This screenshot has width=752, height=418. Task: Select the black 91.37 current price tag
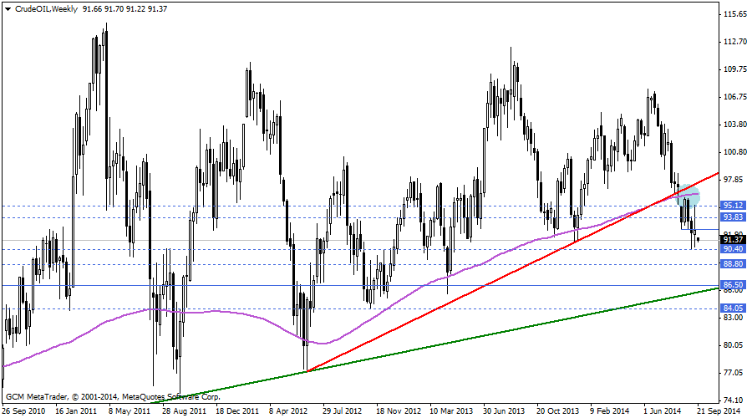733,240
